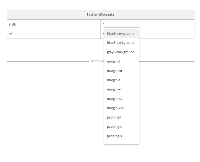This screenshot has width=200, height=162.
Task: Choose blue3-background option
Action: coord(122,43)
